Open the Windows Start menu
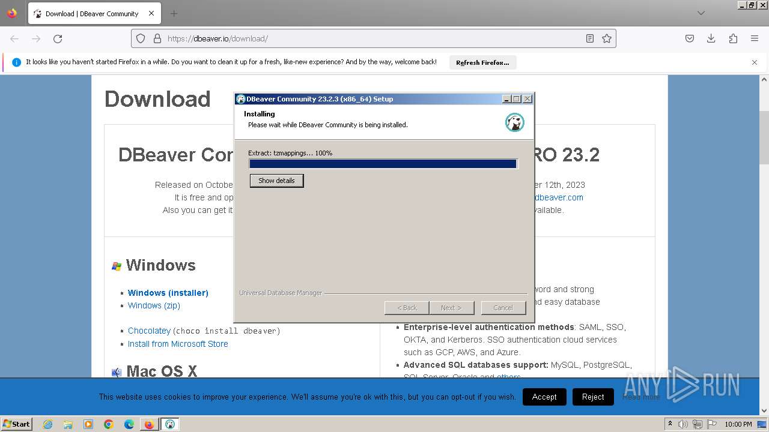This screenshot has height=432, width=769. pos(16,424)
